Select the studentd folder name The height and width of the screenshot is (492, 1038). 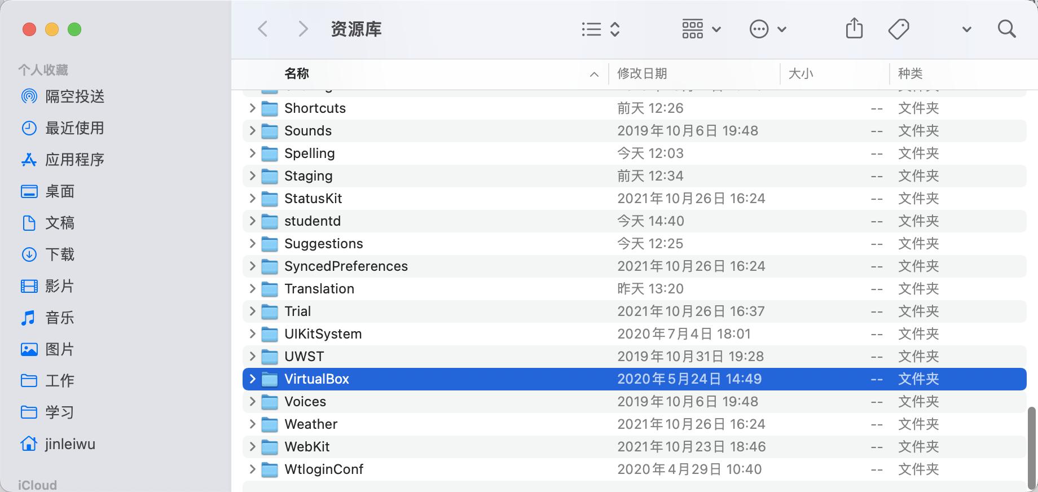313,221
